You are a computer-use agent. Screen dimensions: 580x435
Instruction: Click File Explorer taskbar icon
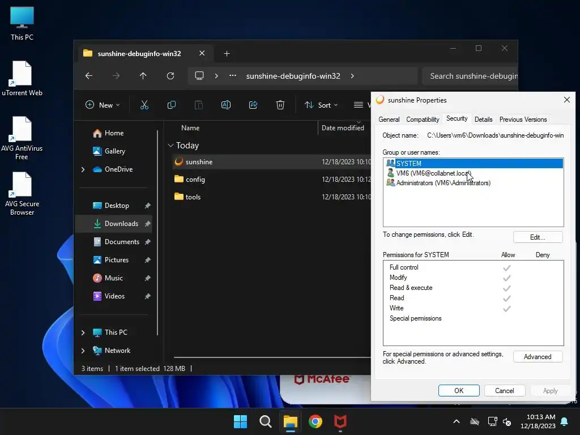291,421
